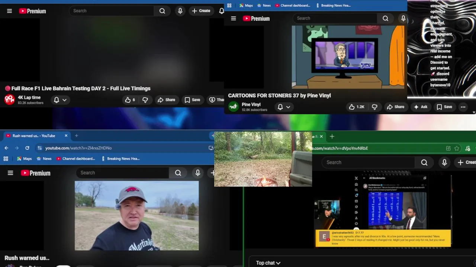Start voice search in the Pine Vinyl window
The width and height of the screenshot is (476, 267).
403,18
